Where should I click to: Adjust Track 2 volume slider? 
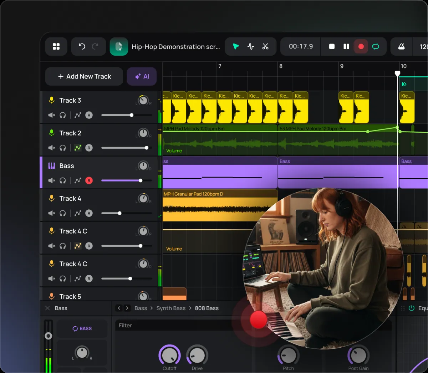pyautogui.click(x=127, y=148)
